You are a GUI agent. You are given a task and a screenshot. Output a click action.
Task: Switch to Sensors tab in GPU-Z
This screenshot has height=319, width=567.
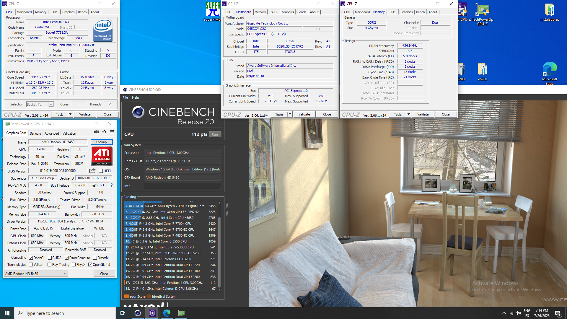[35, 134]
